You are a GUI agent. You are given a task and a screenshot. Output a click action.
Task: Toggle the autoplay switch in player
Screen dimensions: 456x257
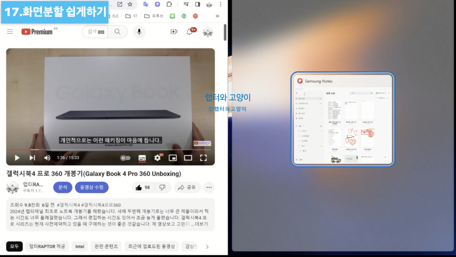(x=126, y=158)
